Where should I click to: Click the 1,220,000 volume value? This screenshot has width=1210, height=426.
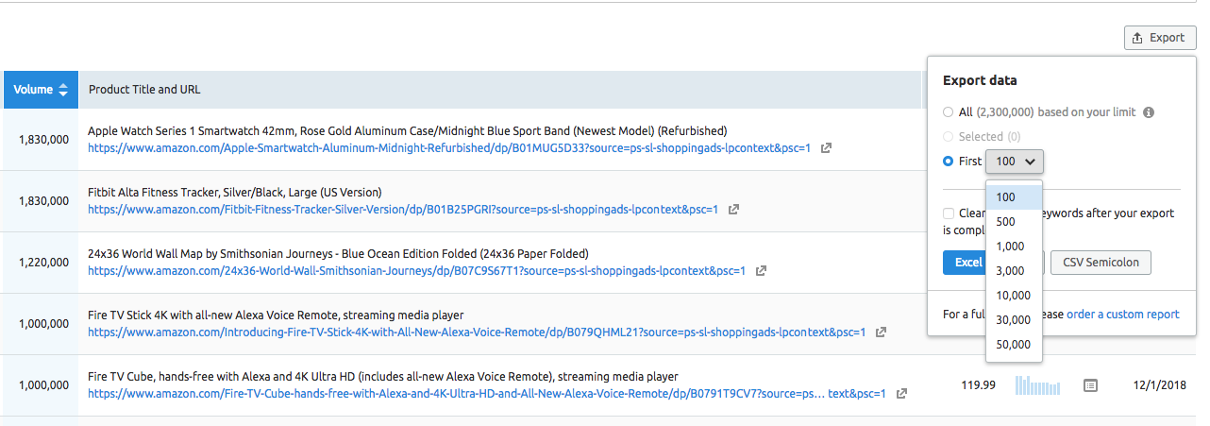click(43, 263)
